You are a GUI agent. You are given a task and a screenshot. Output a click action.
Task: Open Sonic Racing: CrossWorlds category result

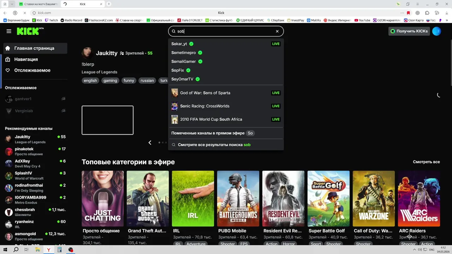(226, 106)
